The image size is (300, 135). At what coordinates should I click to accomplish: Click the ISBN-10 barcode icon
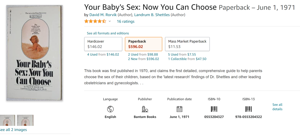(214, 109)
